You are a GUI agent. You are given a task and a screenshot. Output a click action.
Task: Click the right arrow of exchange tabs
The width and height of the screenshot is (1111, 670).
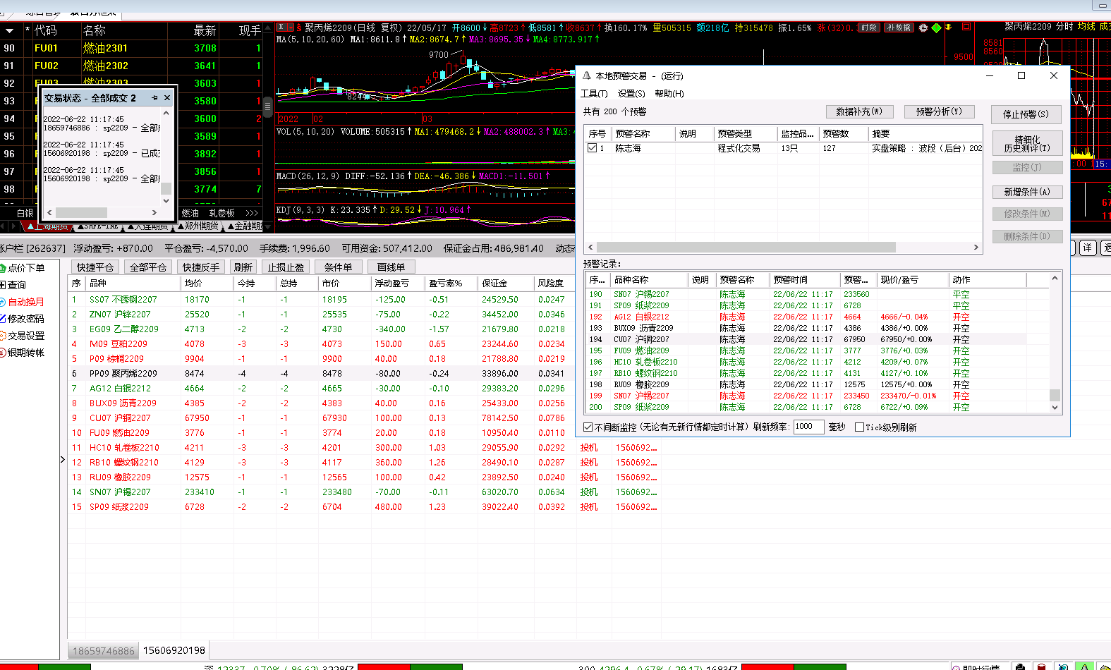tap(14, 226)
